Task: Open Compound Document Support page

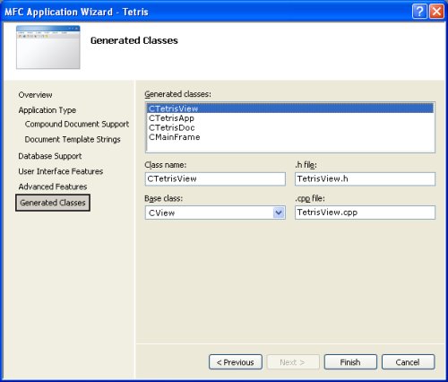Action: [x=77, y=124]
